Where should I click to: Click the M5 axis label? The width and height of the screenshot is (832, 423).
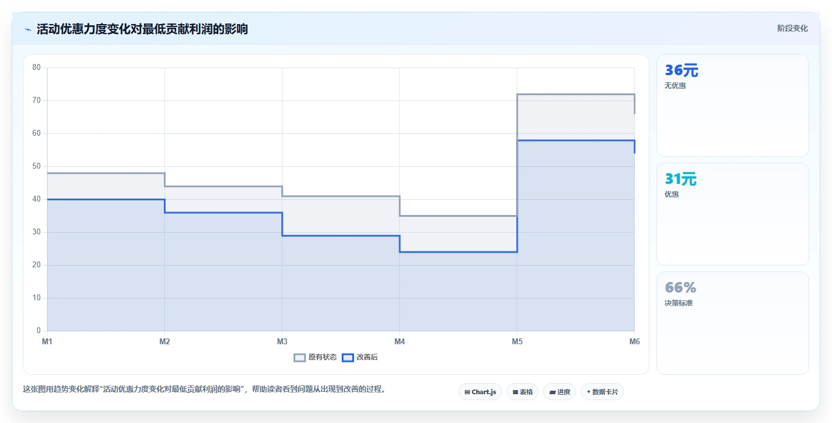pos(517,341)
